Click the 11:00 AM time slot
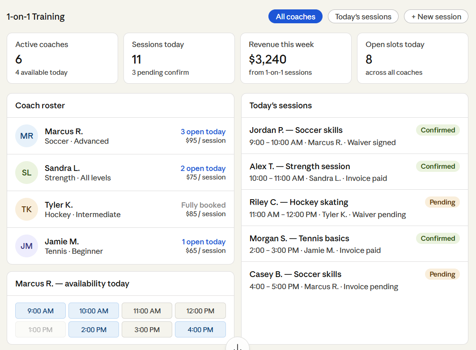 (x=147, y=311)
